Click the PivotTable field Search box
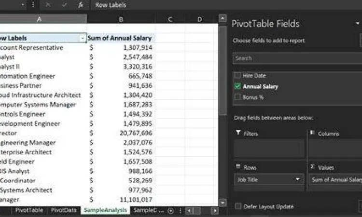 point(297,58)
